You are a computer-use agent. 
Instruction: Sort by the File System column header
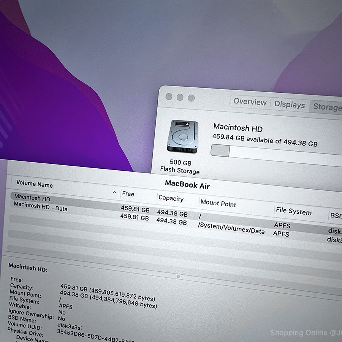tap(294, 211)
